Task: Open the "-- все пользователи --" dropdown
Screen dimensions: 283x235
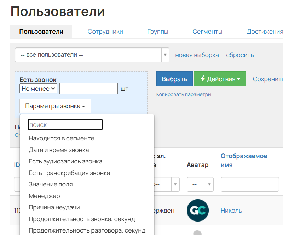Action: (88, 55)
